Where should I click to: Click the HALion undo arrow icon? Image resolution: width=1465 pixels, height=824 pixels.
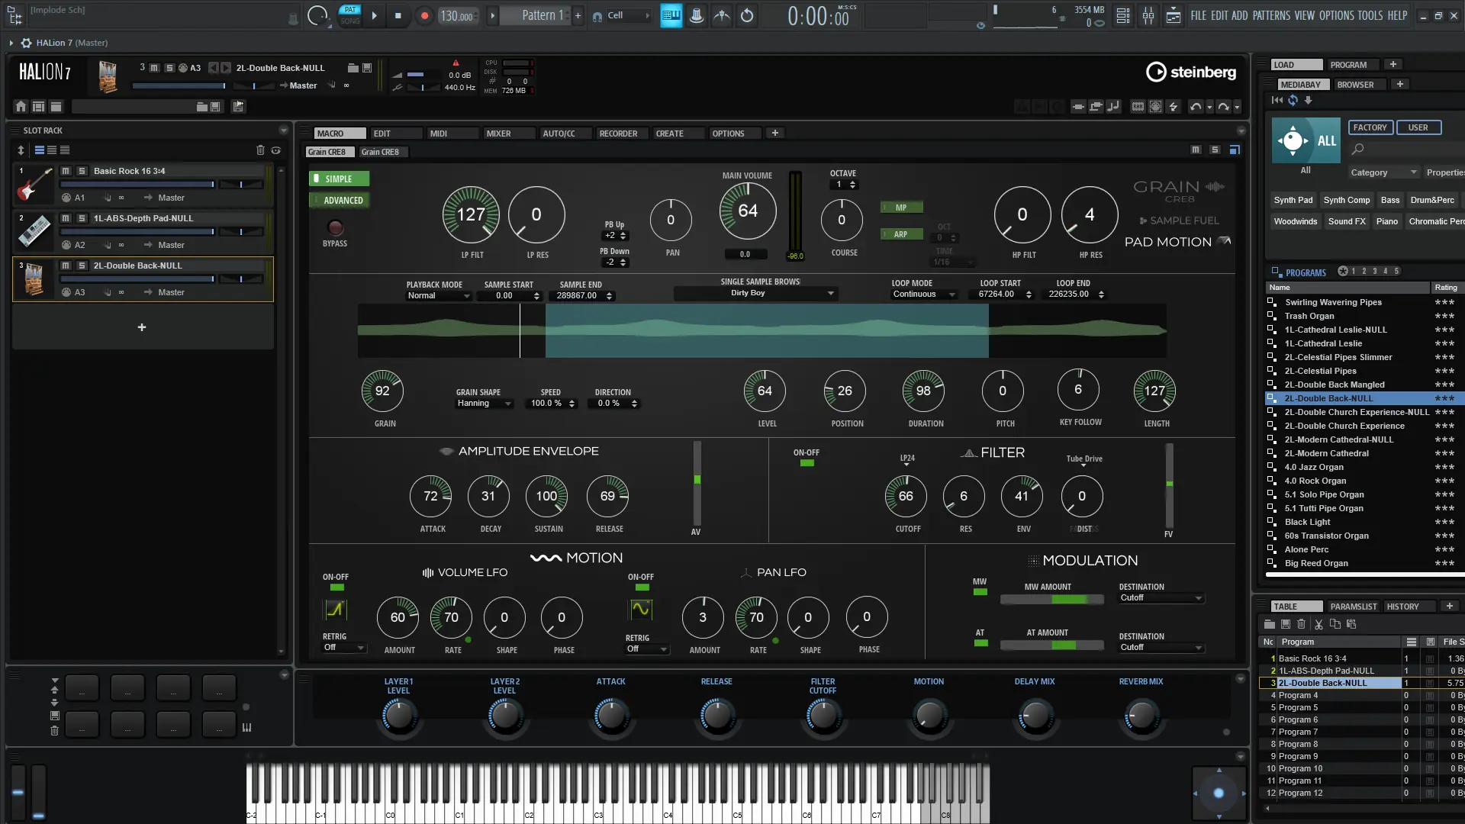tap(1195, 107)
